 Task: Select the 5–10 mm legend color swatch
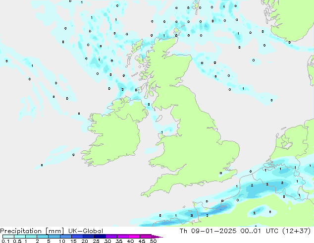(54, 237)
